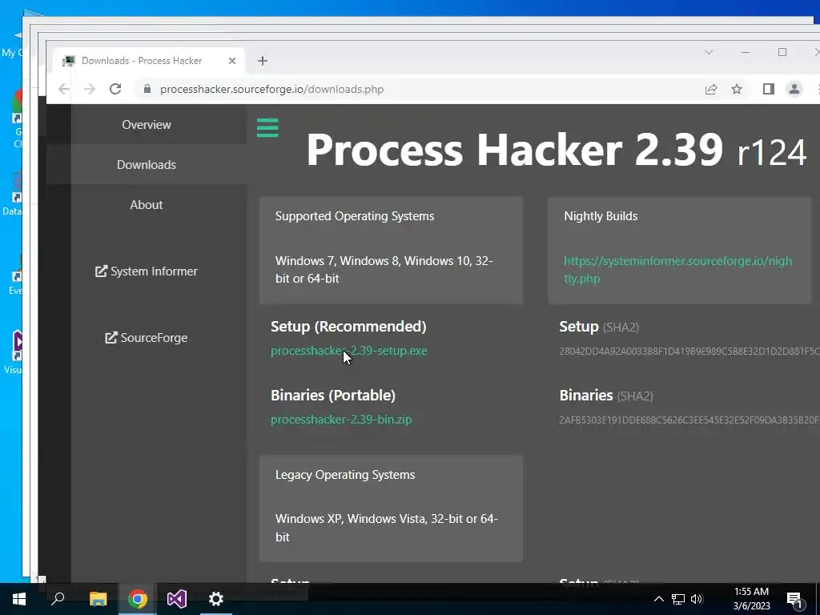Open File Explorer from the taskbar
The image size is (820, 615).
(98, 599)
